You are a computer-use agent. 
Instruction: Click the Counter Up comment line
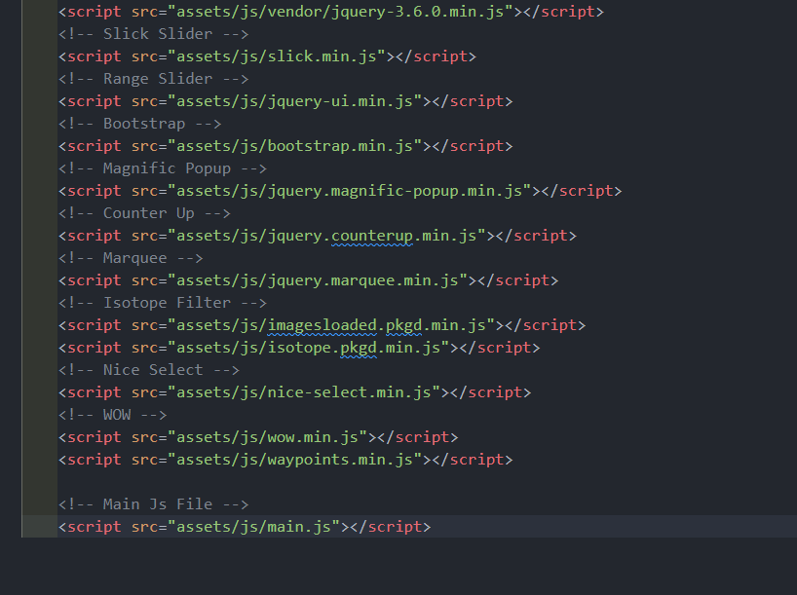(x=144, y=213)
